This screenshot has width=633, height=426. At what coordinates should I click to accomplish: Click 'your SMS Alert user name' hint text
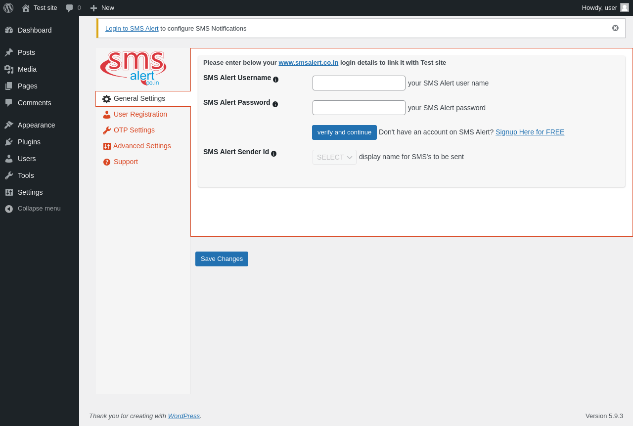[x=448, y=83]
